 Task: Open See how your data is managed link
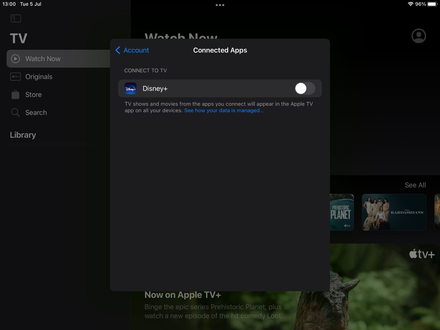(224, 111)
